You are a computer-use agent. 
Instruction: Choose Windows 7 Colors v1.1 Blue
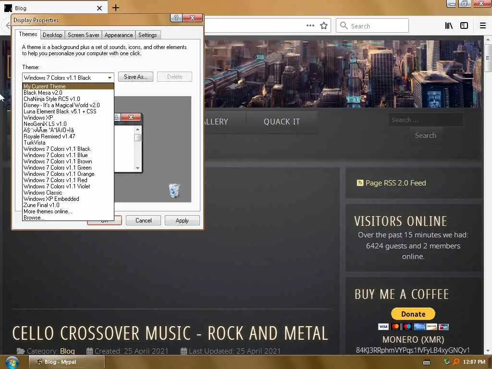(68, 155)
